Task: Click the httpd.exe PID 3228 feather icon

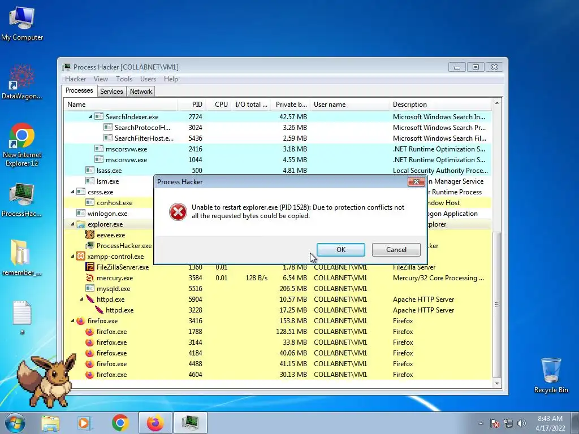Action: [x=99, y=310]
